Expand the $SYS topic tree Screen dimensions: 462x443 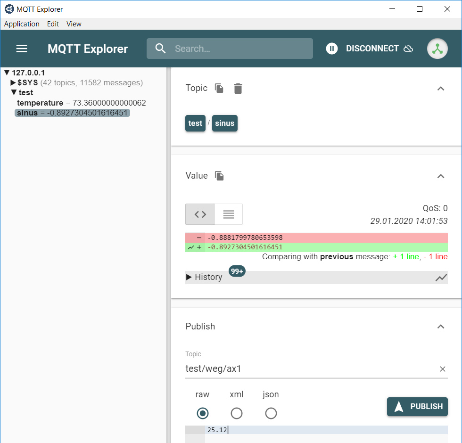pyautogui.click(x=13, y=82)
